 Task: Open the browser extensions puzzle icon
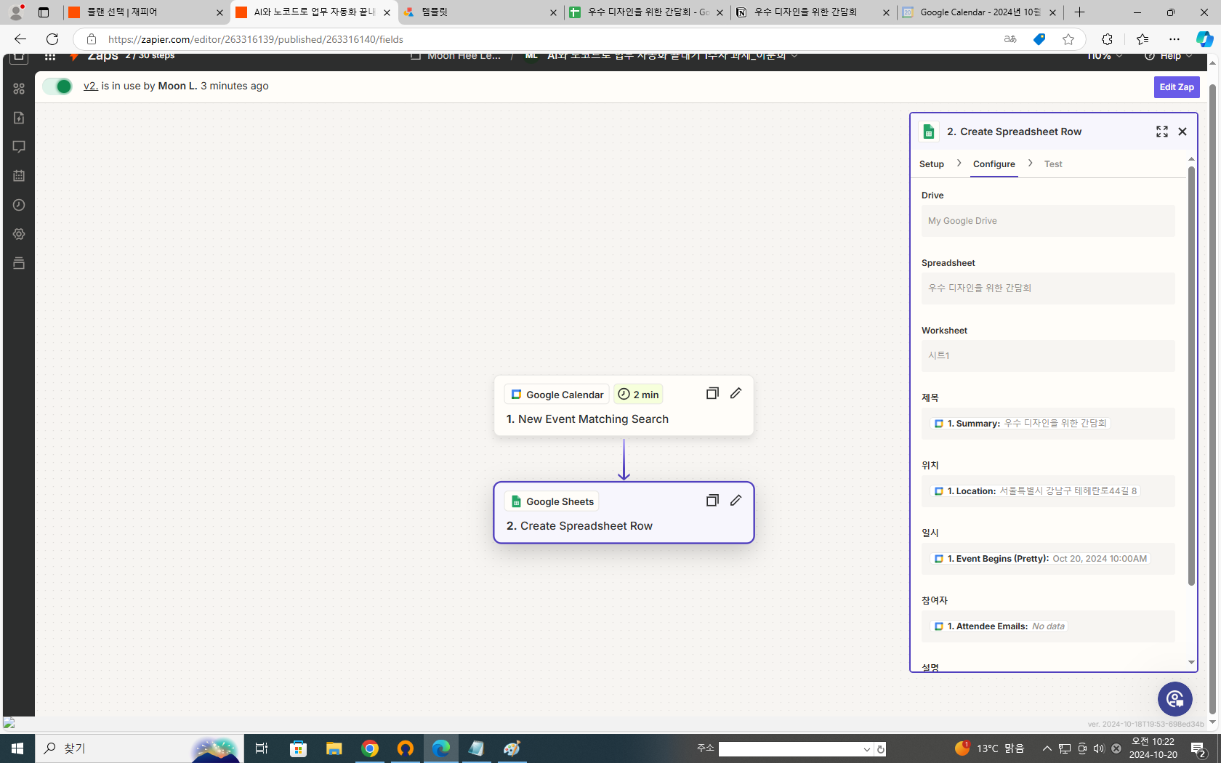(x=1107, y=39)
